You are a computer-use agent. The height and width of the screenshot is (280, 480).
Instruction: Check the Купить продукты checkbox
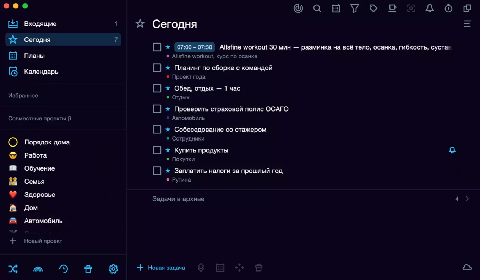click(157, 150)
